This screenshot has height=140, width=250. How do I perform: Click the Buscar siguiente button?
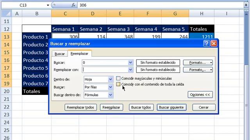click(171, 107)
